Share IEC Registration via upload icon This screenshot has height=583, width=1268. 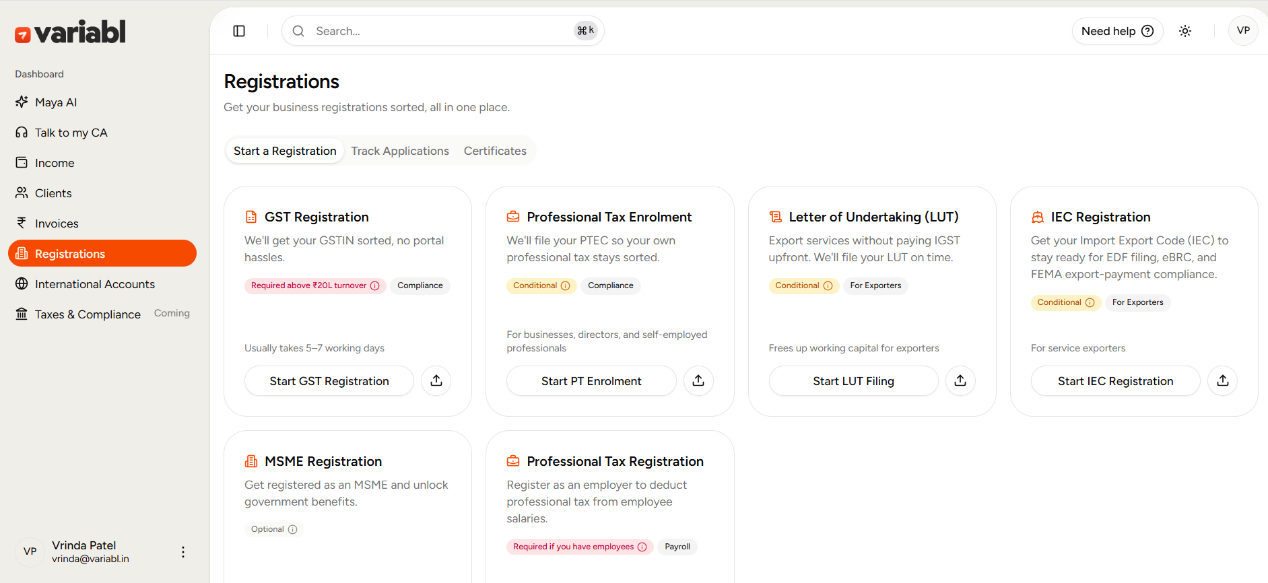(x=1223, y=381)
